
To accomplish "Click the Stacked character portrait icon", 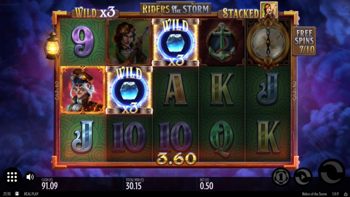I will [269, 10].
